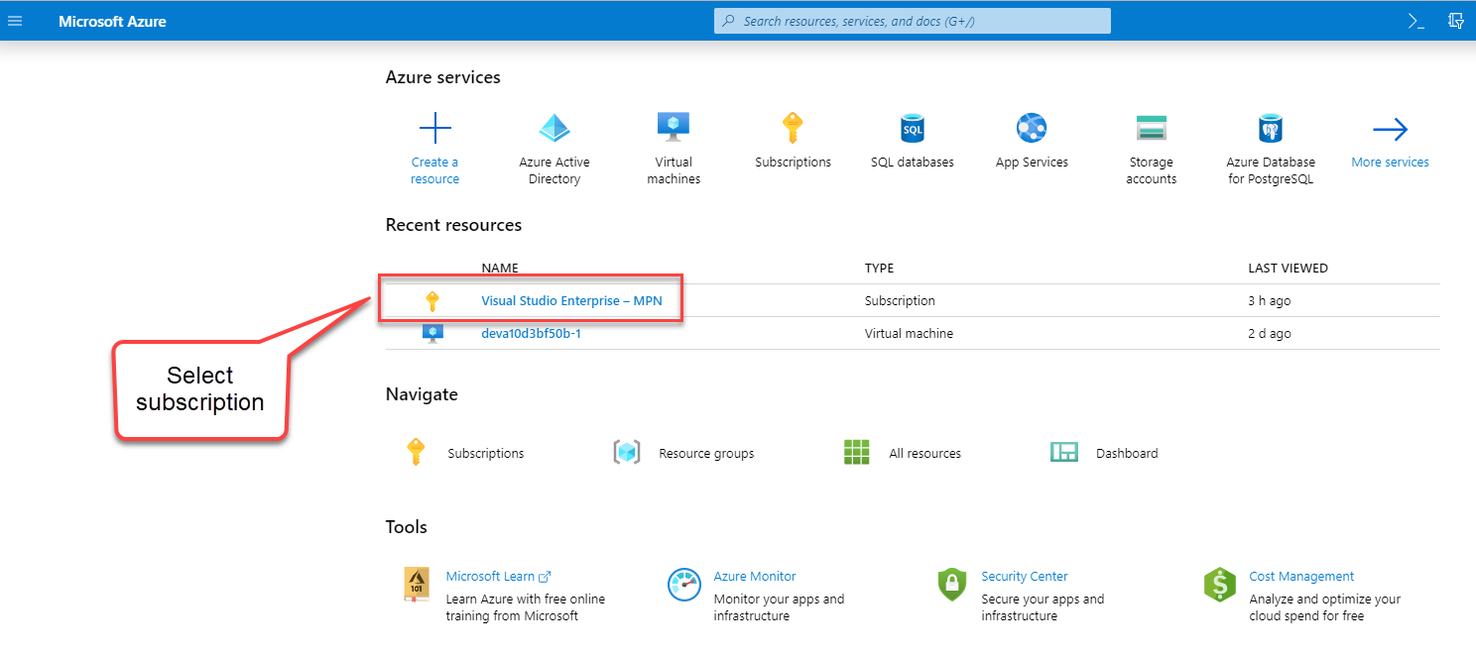Click the Create a resource plus icon
The image size is (1476, 656).
click(x=435, y=129)
